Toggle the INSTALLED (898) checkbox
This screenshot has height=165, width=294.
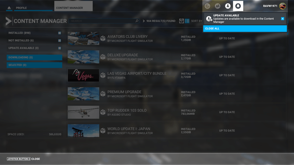click(60, 33)
